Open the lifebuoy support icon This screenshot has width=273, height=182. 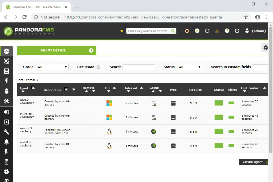187,31
